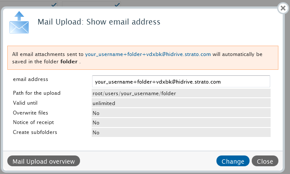Click the 'Overwrite files' label
Viewport: 290px width, 174px height.
[x=31, y=113]
